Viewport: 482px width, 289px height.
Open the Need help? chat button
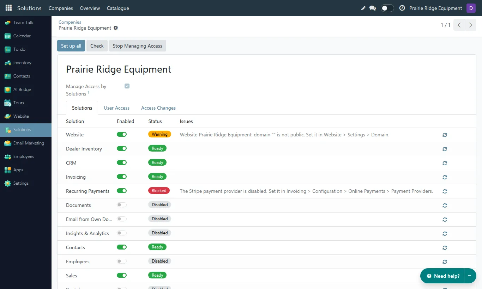[443, 276]
